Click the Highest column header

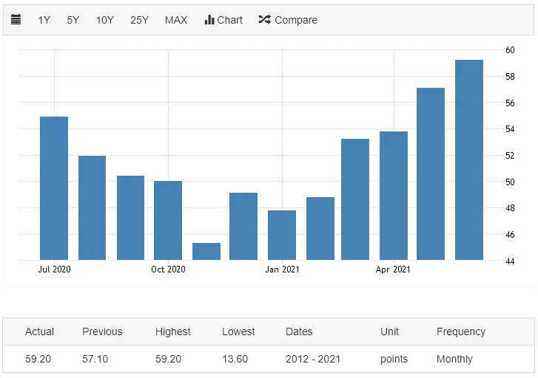tap(173, 331)
